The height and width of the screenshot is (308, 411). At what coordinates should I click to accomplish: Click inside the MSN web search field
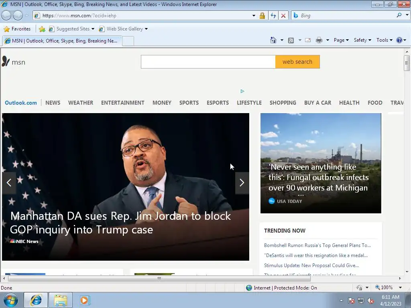208,62
